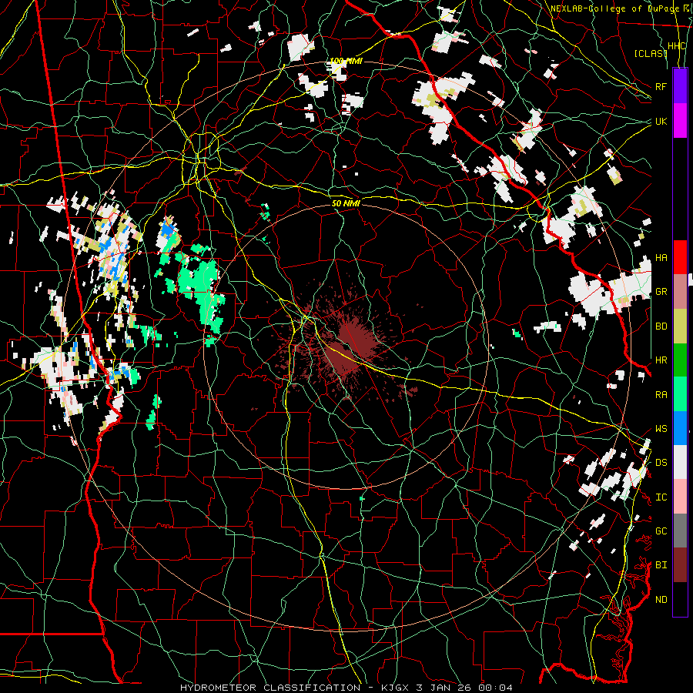This screenshot has height=693, width=693.
Task: Click the NEXLAB-College of DuPage text
Action: point(614,8)
